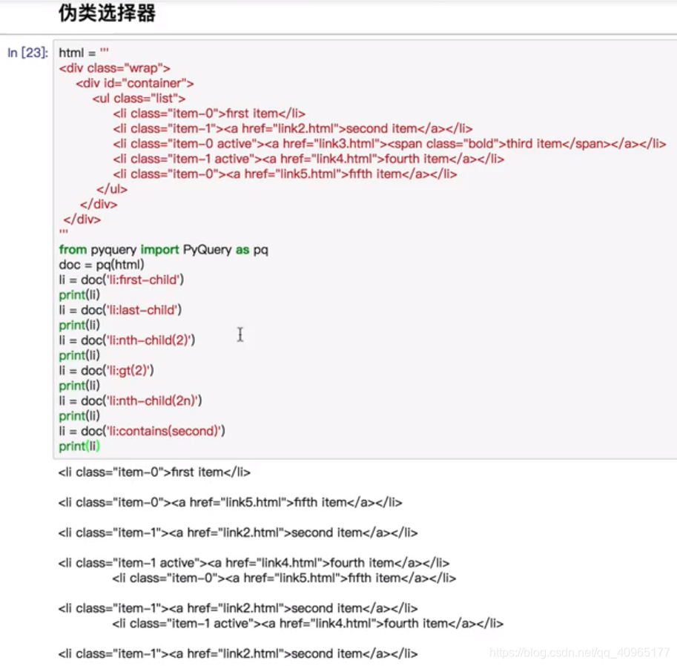Click the 伪类选择器 heading
Screen dimensions: 677x666
click(x=107, y=13)
